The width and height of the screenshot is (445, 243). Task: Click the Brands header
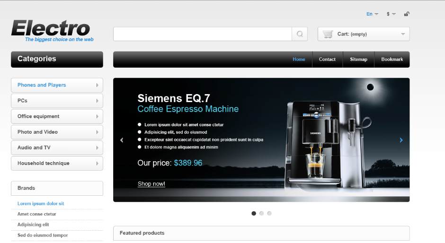pos(57,188)
